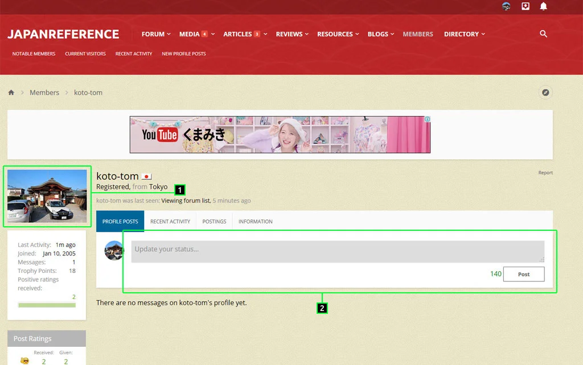Image resolution: width=583 pixels, height=365 pixels.
Task: Click the Tokyo location link
Action: [158, 187]
